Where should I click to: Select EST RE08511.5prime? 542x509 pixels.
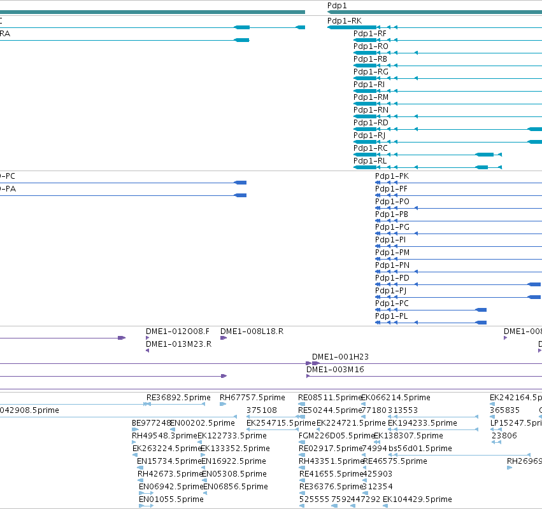(x=330, y=398)
